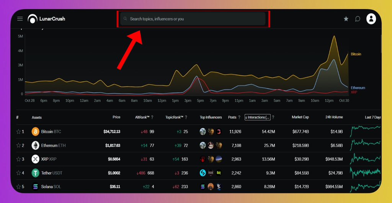Open Bitcoin last 7 days sparkline

click(x=365, y=131)
